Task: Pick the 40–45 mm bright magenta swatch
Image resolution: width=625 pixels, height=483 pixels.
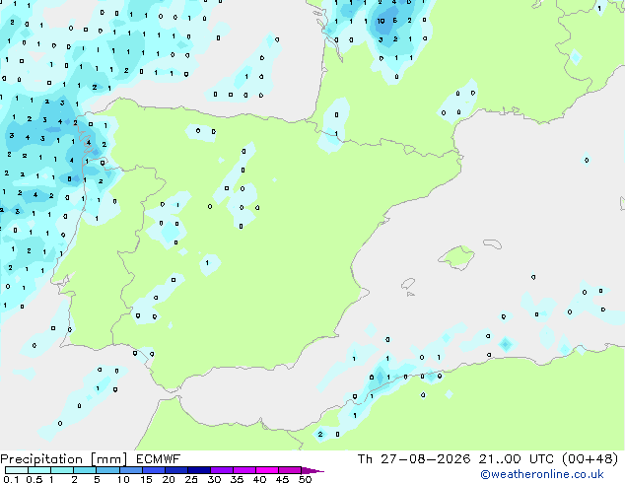Action: (267, 470)
